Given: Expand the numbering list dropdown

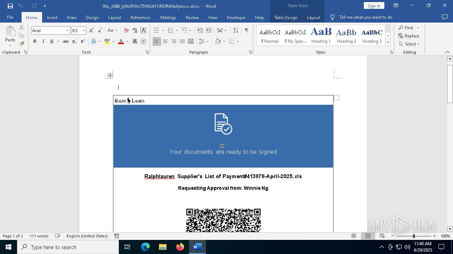Looking at the screenshot, I should pyautogui.click(x=177, y=31).
